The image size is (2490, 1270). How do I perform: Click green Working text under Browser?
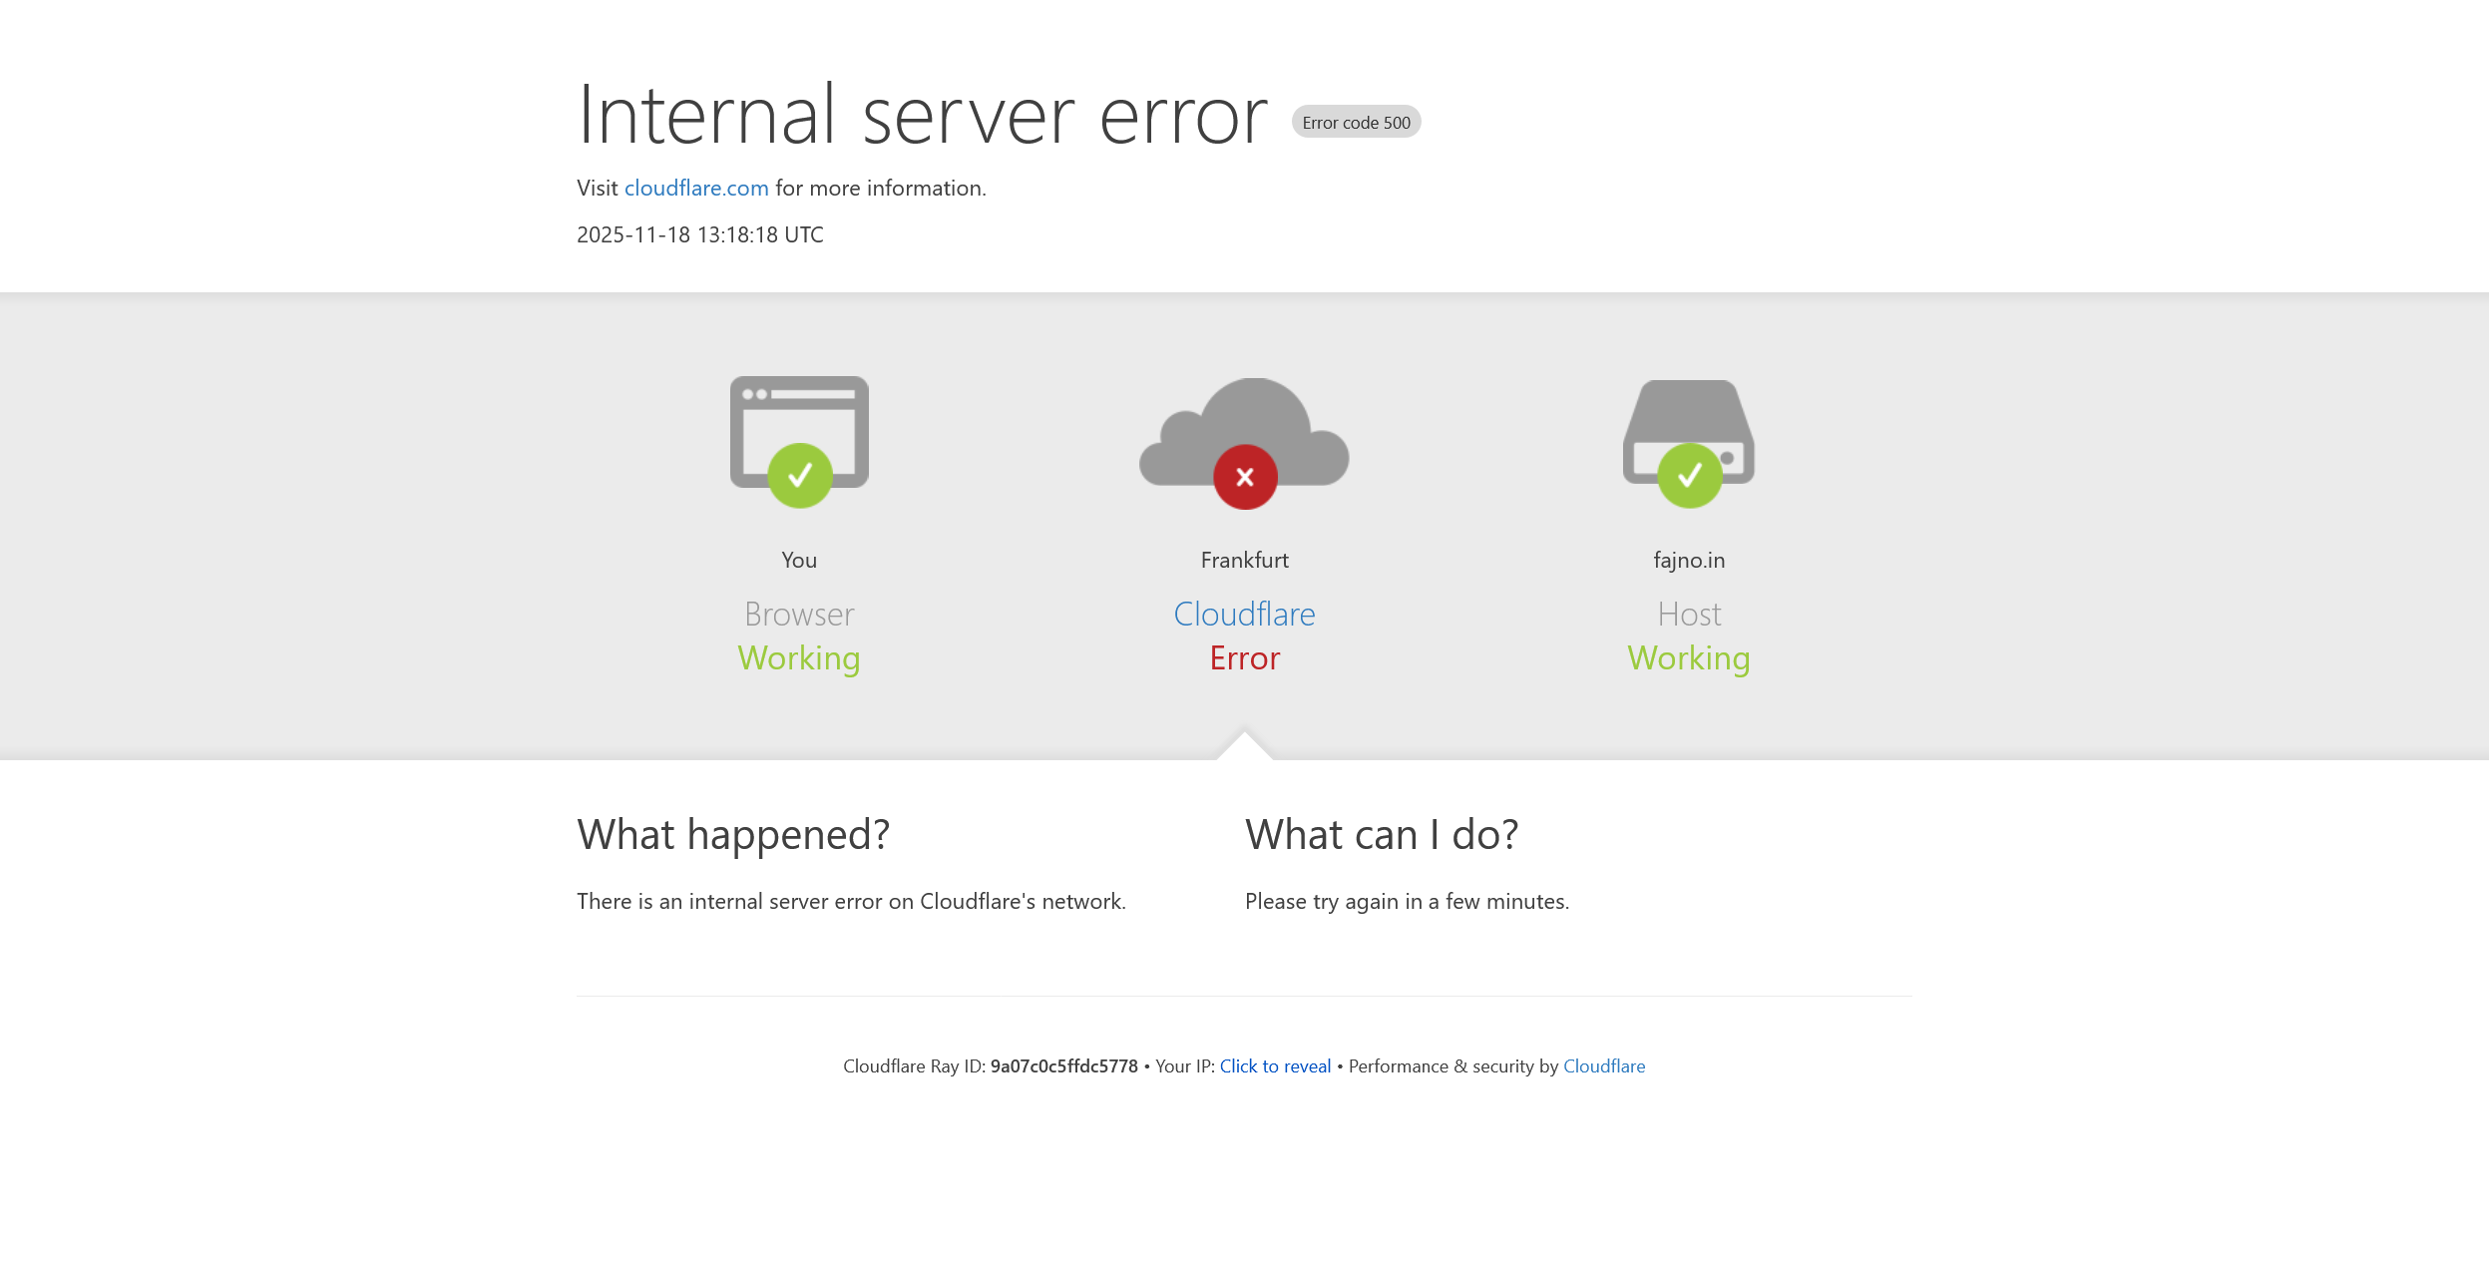798,658
